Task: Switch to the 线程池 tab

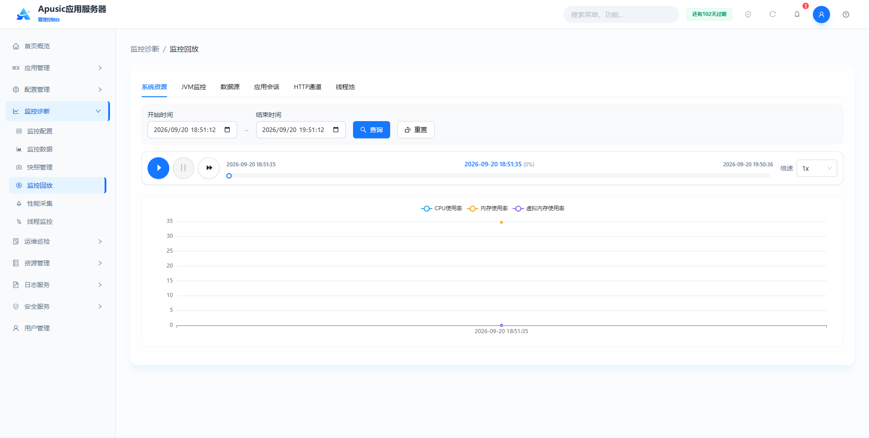Action: 345,87
